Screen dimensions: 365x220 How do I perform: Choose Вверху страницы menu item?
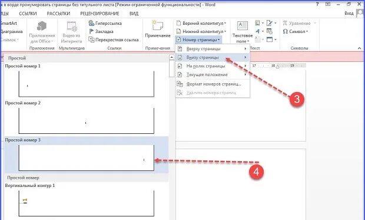point(213,49)
